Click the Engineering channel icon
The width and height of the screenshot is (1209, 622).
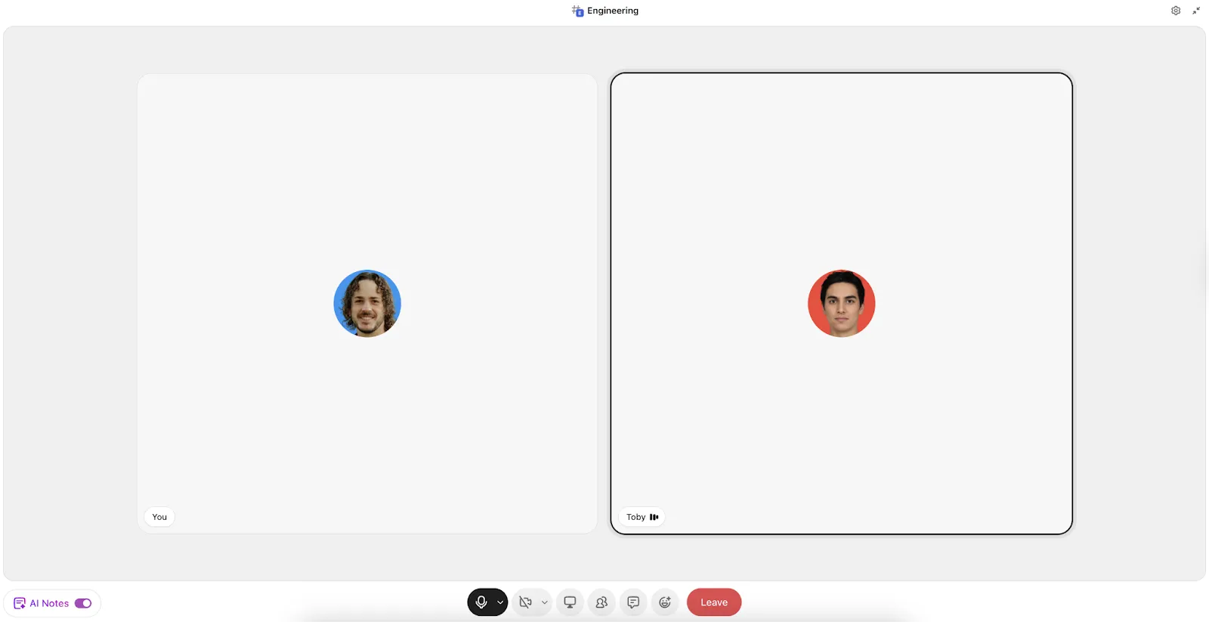(577, 11)
